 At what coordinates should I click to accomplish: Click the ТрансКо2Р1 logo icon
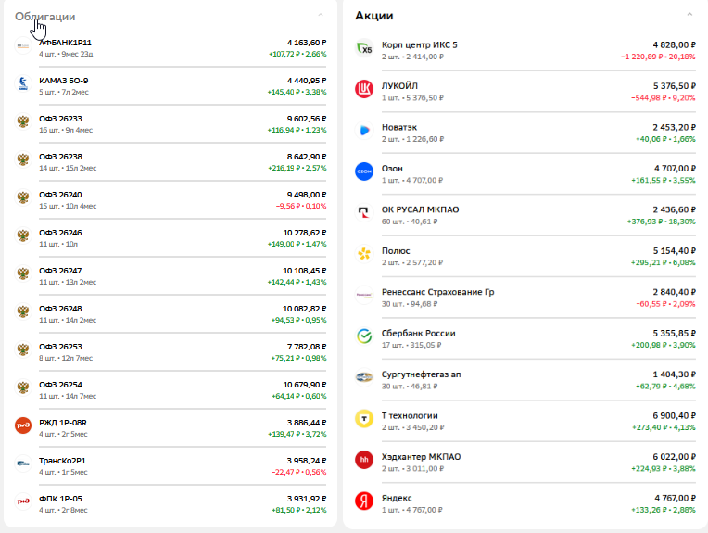(x=23, y=463)
